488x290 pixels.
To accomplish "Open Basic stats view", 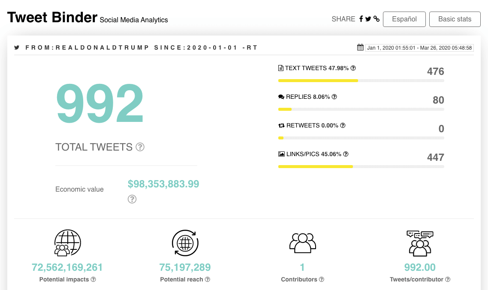I will [455, 19].
